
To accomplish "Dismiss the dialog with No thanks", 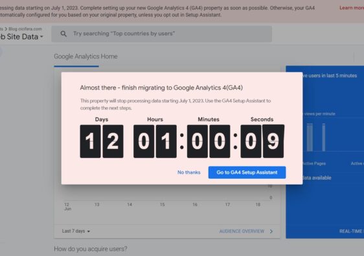I will [188, 172].
